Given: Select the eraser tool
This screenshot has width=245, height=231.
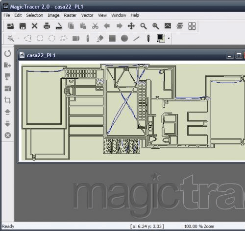Looking at the screenshot, I should [x=100, y=39].
